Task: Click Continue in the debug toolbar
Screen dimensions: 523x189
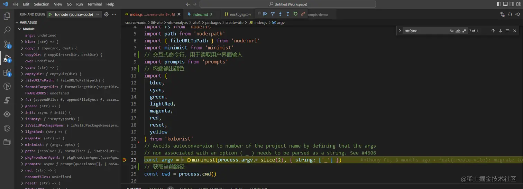Action: (265, 14)
